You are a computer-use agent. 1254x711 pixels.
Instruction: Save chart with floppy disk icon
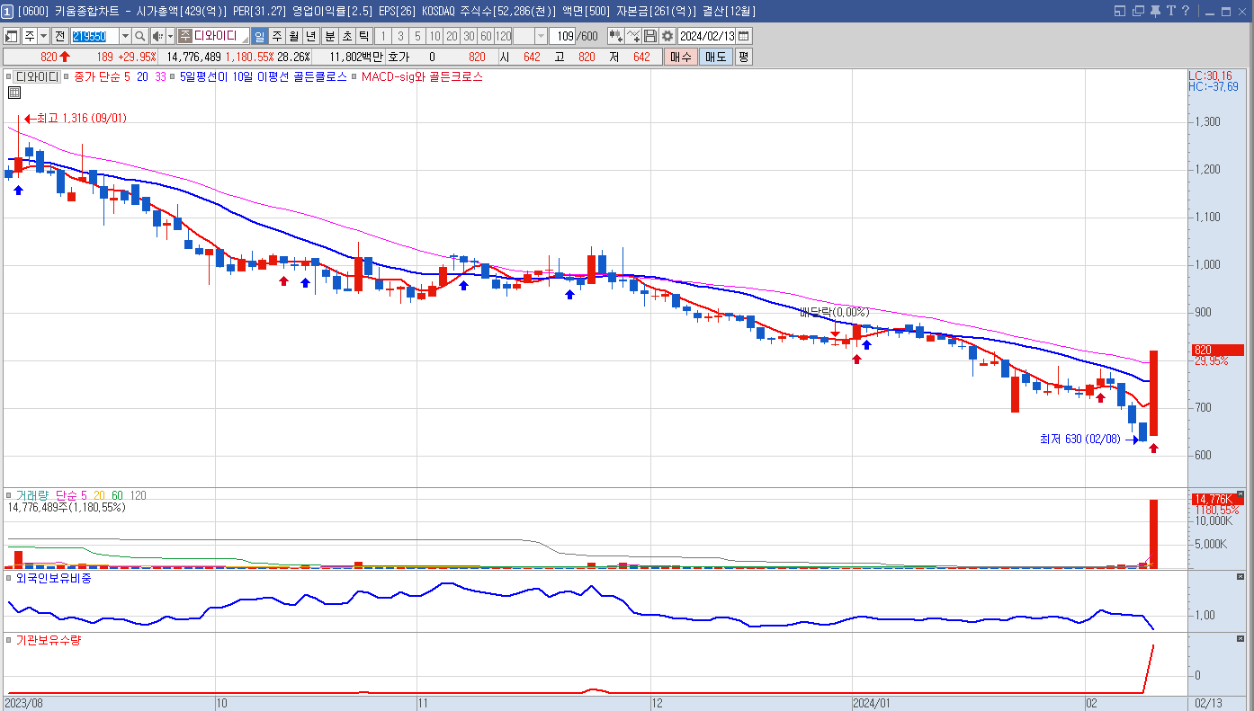[650, 36]
